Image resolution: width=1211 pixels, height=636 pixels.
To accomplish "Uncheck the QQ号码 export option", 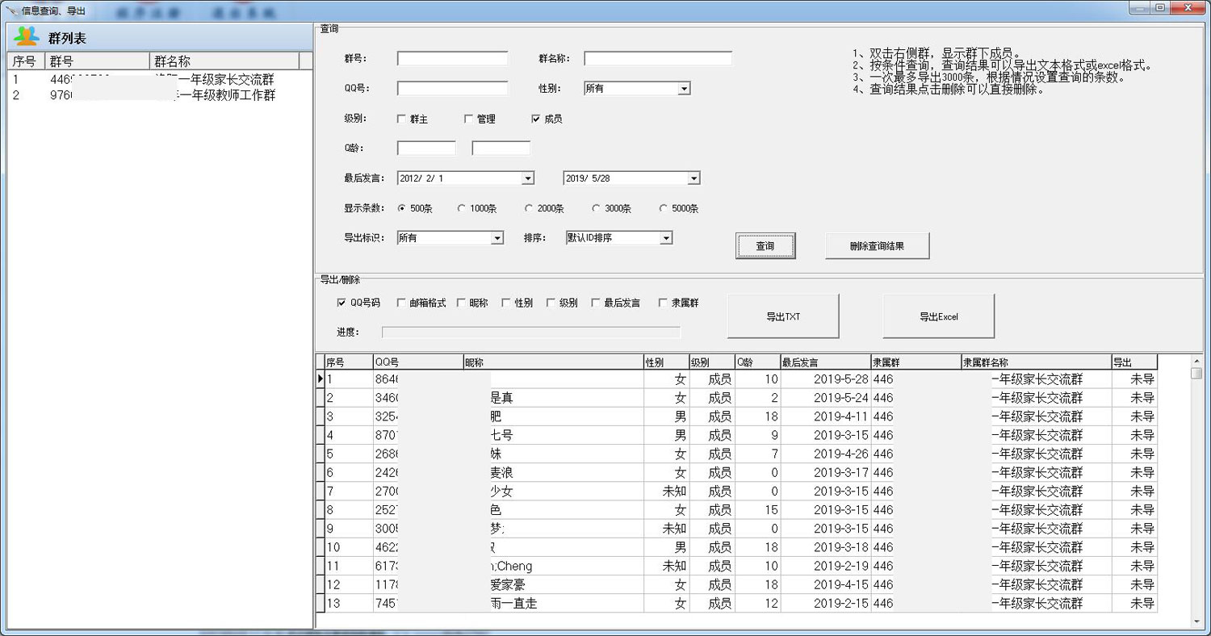I will point(341,303).
